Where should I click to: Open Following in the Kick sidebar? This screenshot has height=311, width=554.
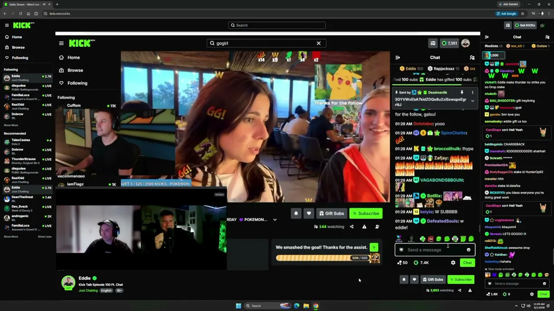coord(20,57)
